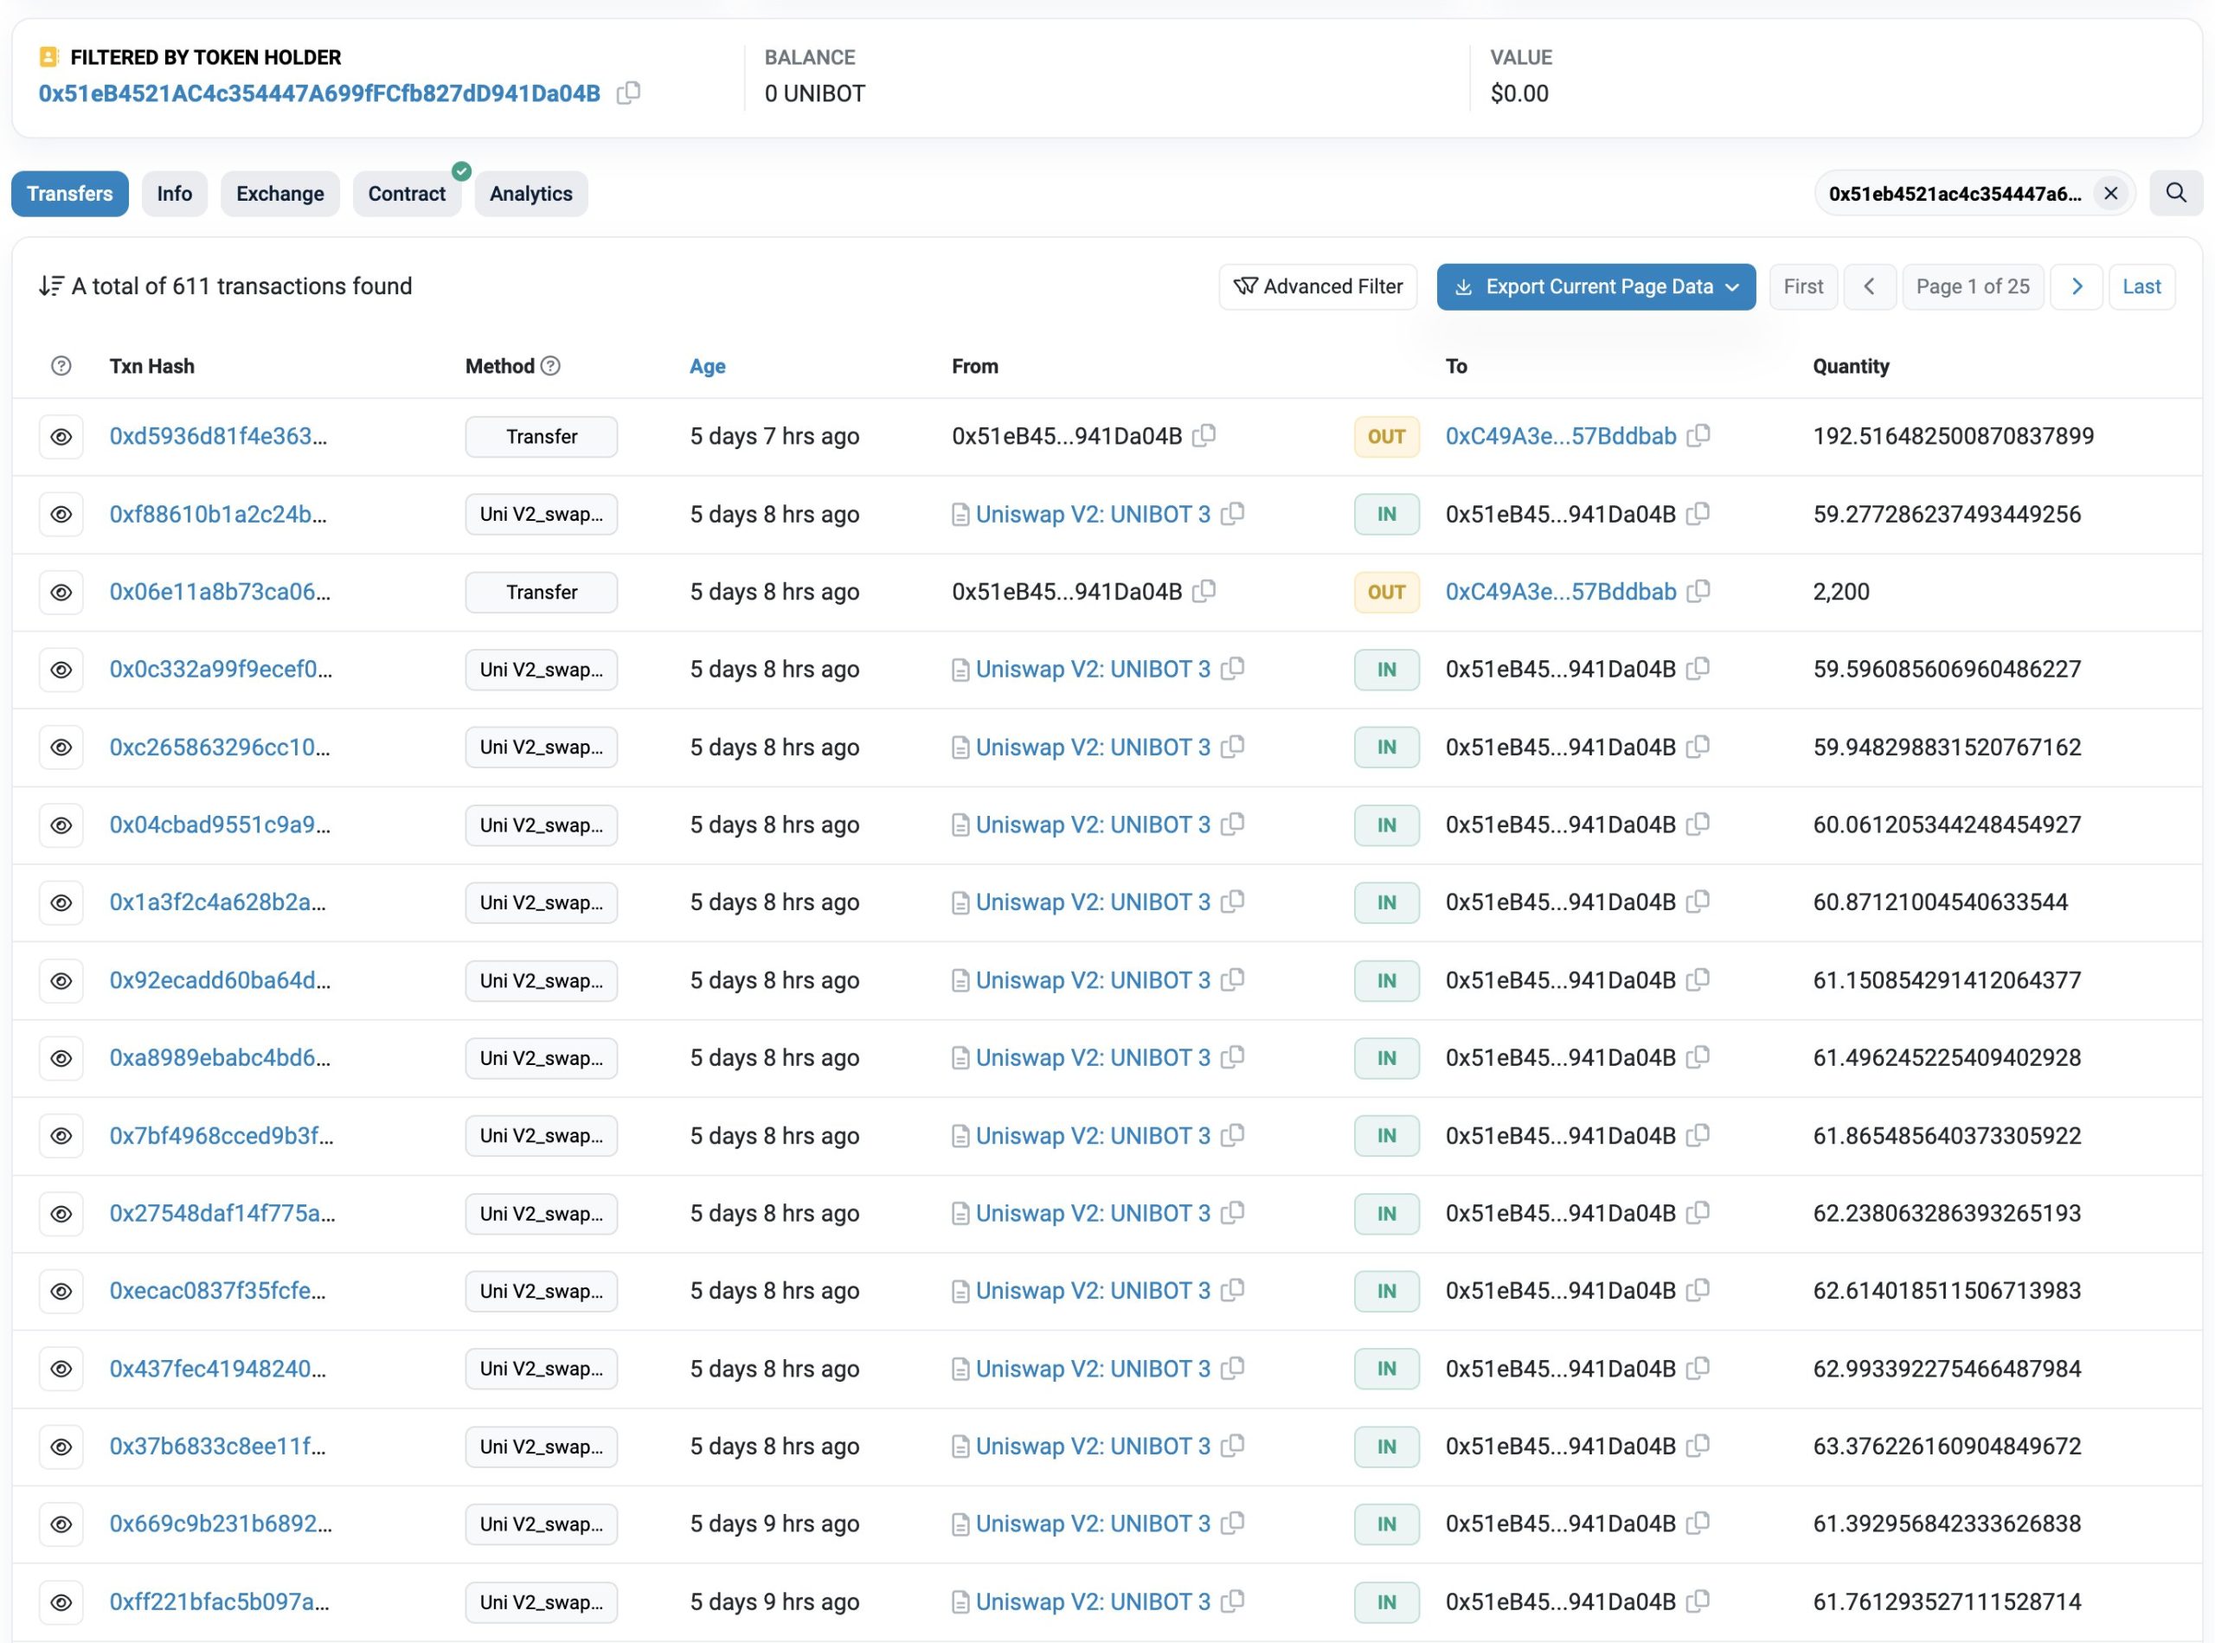This screenshot has height=1643, width=2215.
Task: Preview transaction 0xd5936d81f4e363 with eye icon
Action: pyautogui.click(x=61, y=437)
